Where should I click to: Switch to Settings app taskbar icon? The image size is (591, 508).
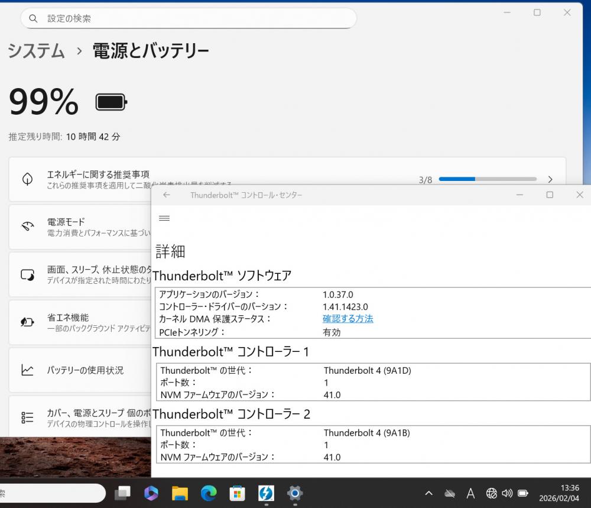294,493
